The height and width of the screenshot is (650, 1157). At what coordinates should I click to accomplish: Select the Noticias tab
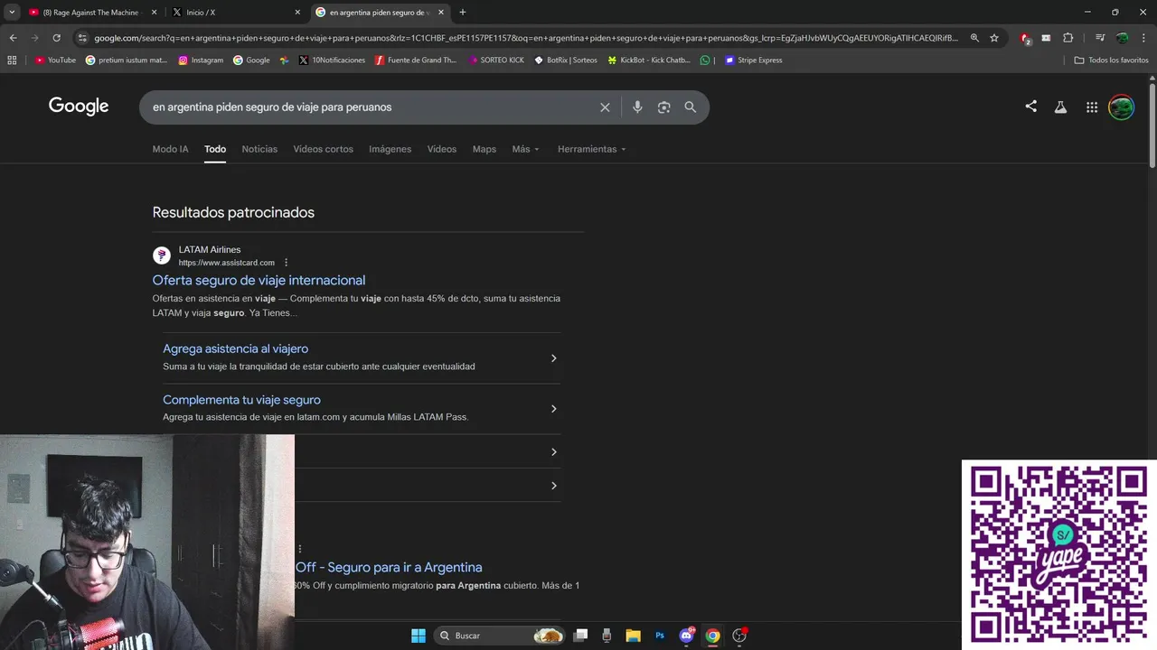click(x=259, y=149)
